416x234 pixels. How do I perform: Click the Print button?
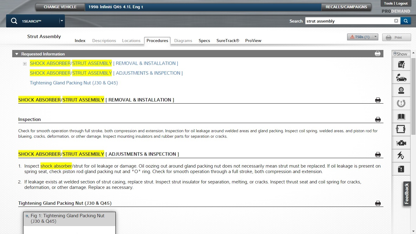pos(397,37)
